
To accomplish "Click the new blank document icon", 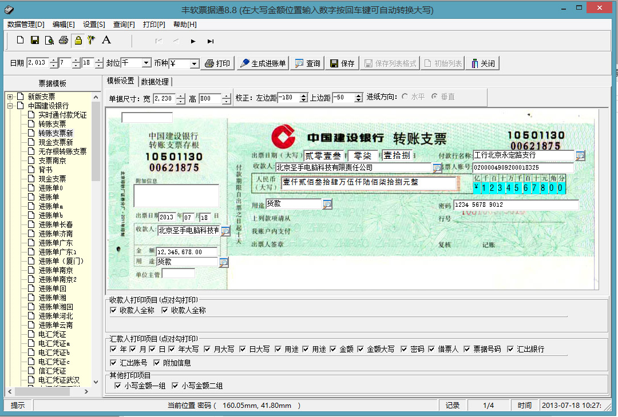I will pyautogui.click(x=20, y=40).
